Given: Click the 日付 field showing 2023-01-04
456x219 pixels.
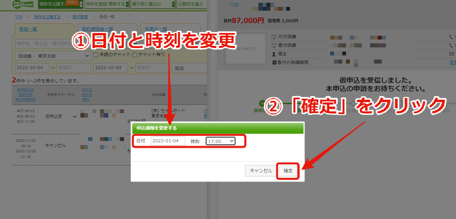Looking at the screenshot, I should tap(168, 141).
